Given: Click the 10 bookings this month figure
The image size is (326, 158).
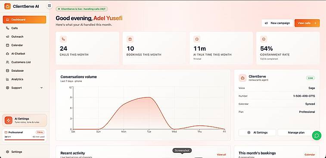Looking at the screenshot, I should pos(130,49).
